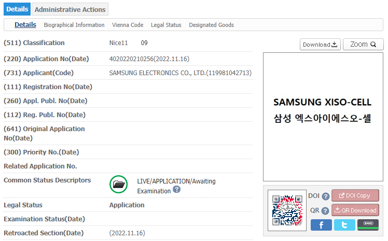This screenshot has width=388, height=241.
Task: Open the DOI help question mark
Action: [x=326, y=196]
